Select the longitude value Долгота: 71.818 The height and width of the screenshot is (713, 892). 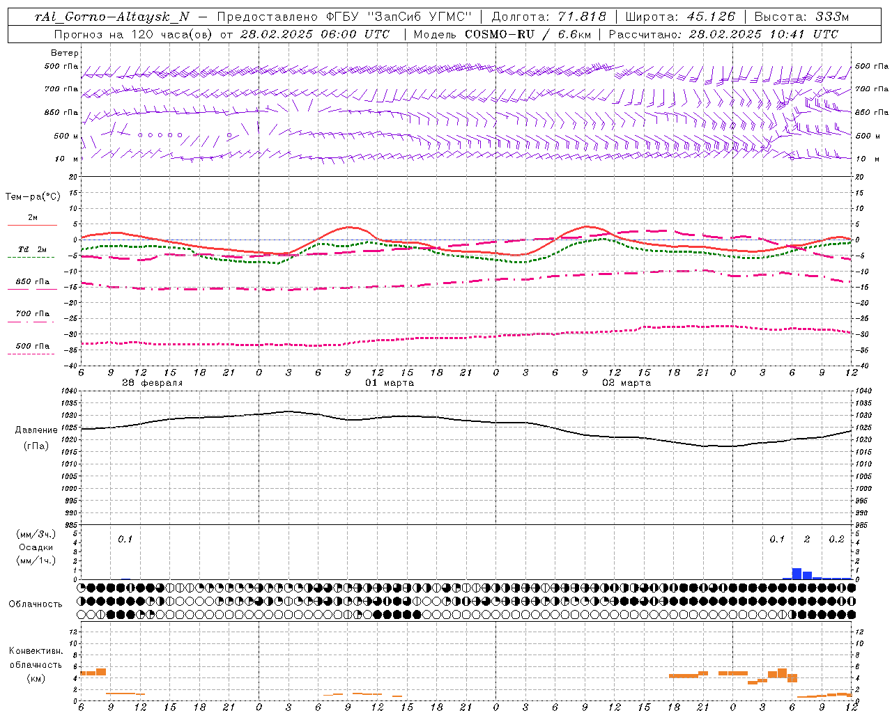point(549,17)
